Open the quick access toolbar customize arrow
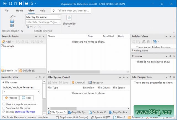Viewport: 177px width, 120px height. coord(35,4)
